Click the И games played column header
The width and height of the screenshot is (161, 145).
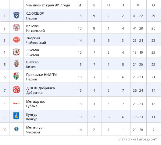80,5
